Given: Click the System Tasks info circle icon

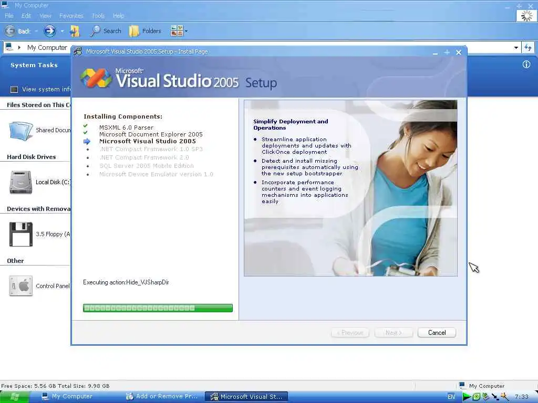Looking at the screenshot, I should (526, 65).
